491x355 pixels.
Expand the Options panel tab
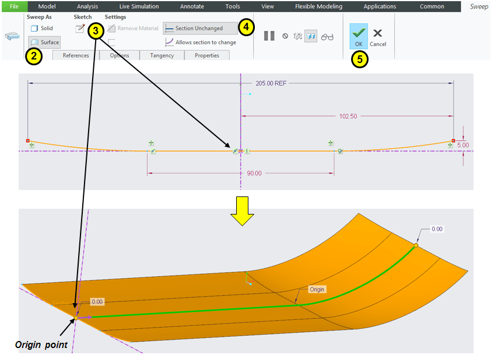120,55
